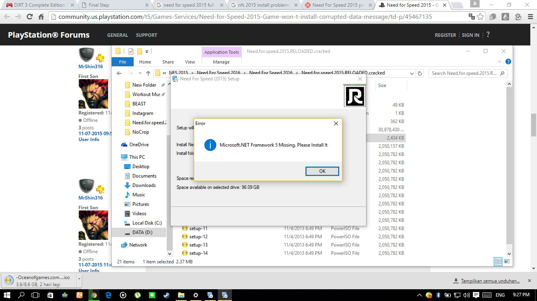
Task: Click the Up arrow to navigate to parent folder
Action: click(148, 73)
